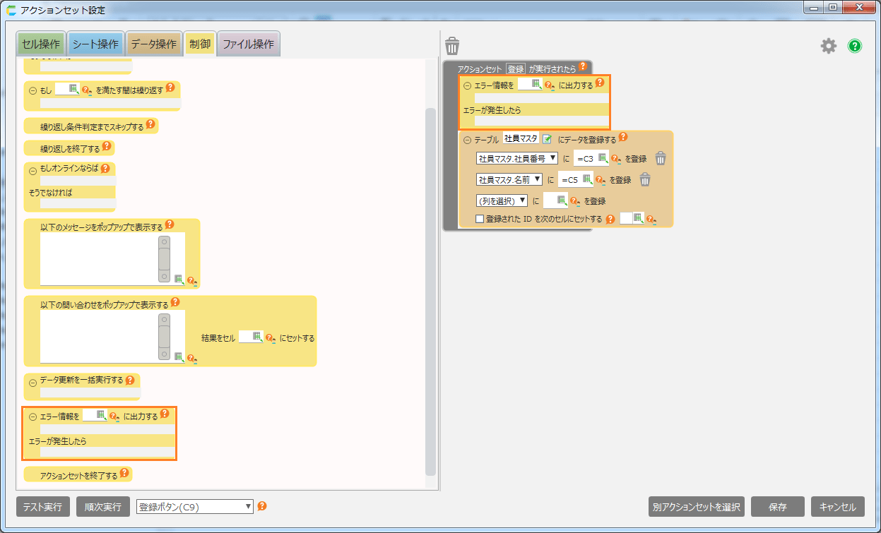Open settings with the gear icon
This screenshot has height=533, width=881.
828,47
